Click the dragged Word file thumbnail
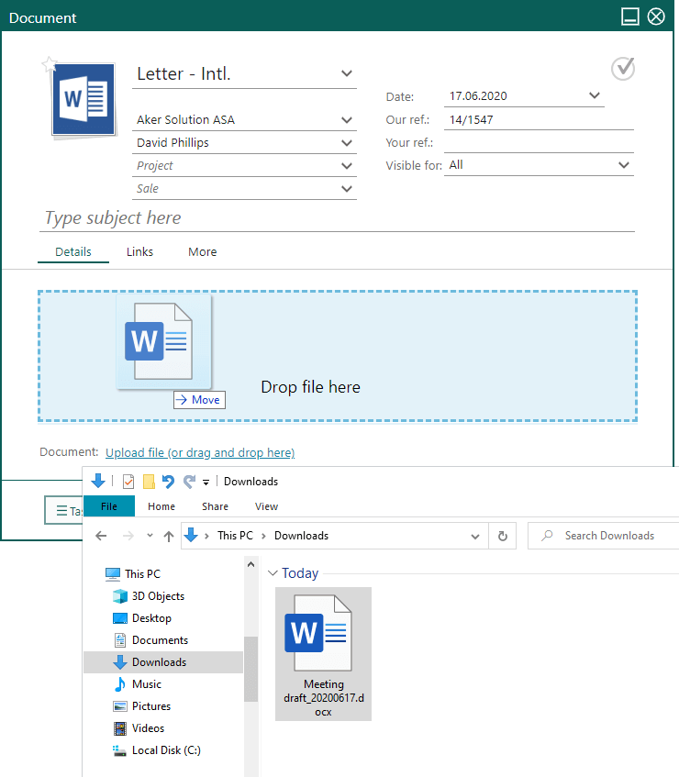Image resolution: width=679 pixels, height=777 pixels. click(x=164, y=342)
